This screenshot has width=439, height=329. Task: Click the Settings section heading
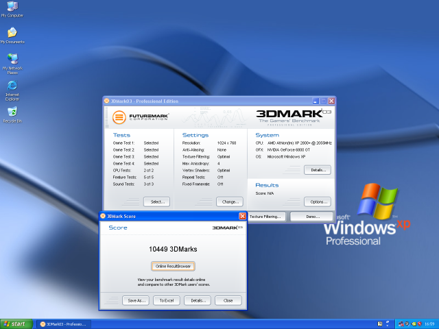pyautogui.click(x=195, y=135)
